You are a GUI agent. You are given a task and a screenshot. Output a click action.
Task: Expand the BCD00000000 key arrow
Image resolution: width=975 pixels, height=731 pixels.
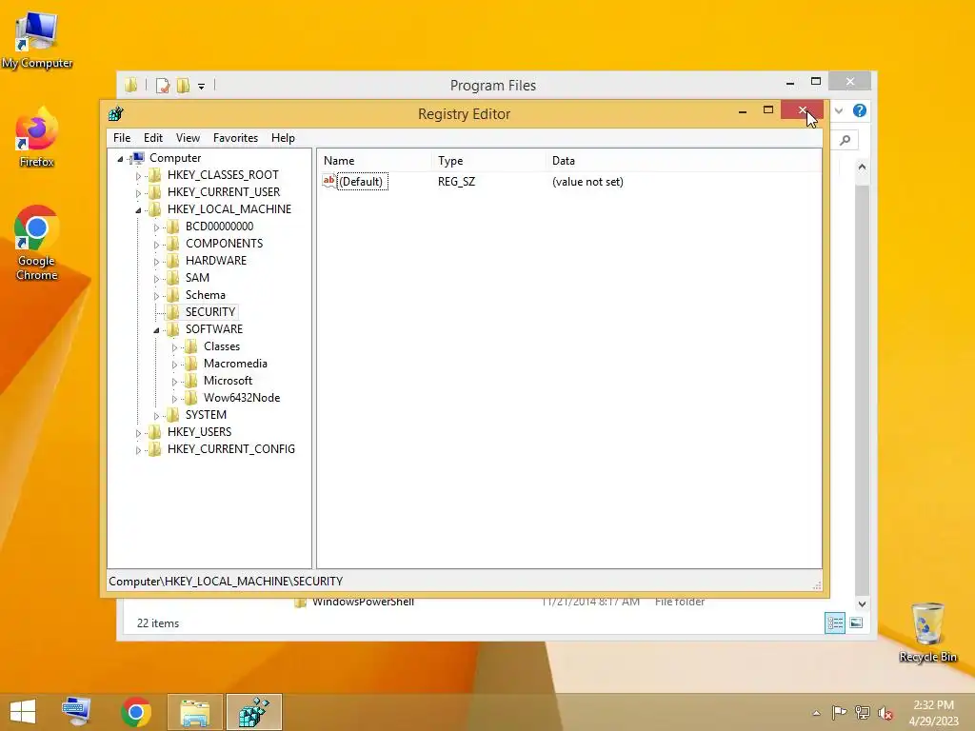tap(156, 227)
